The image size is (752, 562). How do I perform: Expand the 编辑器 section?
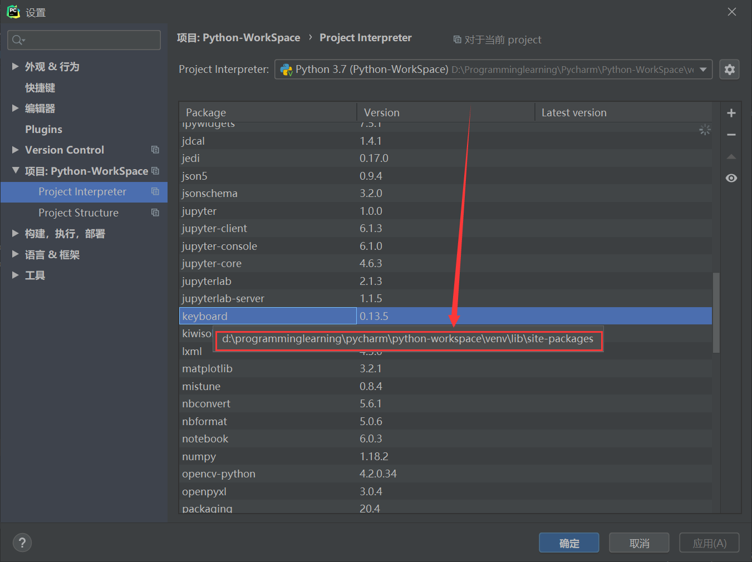(x=15, y=108)
